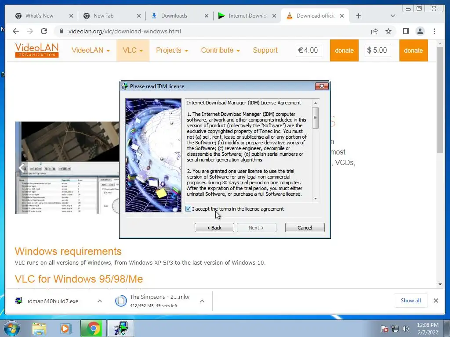Open Chrome side panel
Screen dimensions: 450x337
click(x=406, y=31)
